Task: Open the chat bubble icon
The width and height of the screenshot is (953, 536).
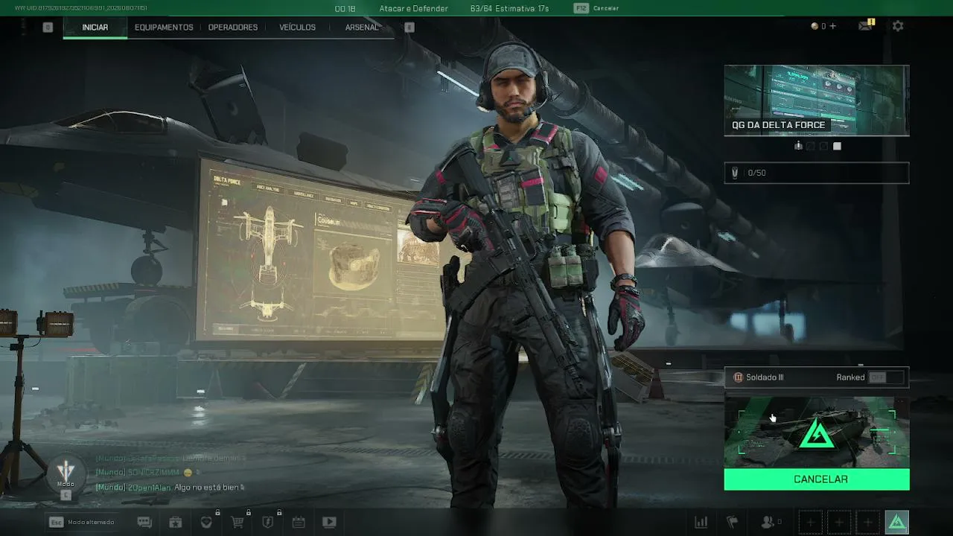Action: pos(144,523)
